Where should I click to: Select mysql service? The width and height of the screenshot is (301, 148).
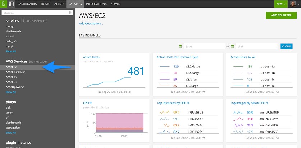point(9,46)
